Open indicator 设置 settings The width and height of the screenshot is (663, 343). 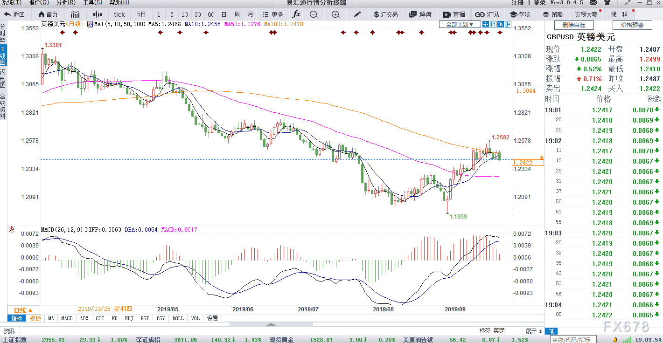point(213,318)
